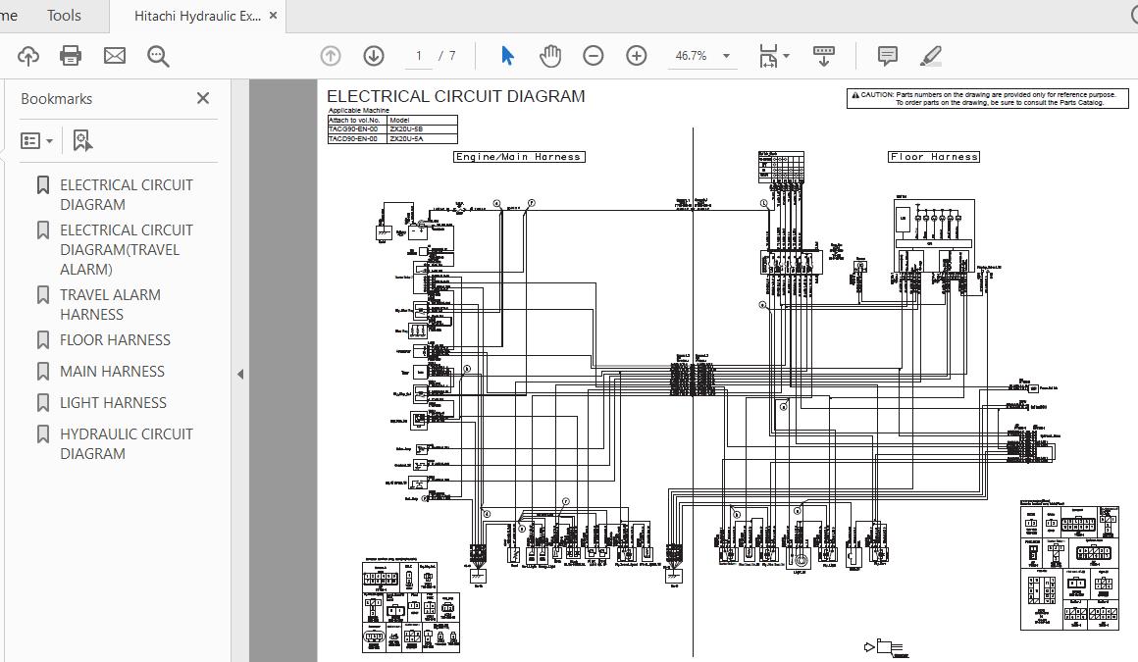The height and width of the screenshot is (662, 1138).
Task: Click the upload to cloud icon
Action: pyautogui.click(x=27, y=56)
